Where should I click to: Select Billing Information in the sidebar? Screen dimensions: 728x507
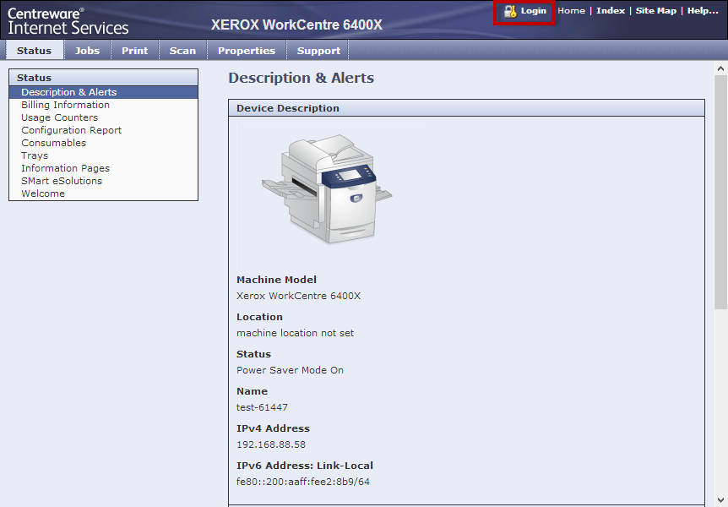pyautogui.click(x=65, y=105)
